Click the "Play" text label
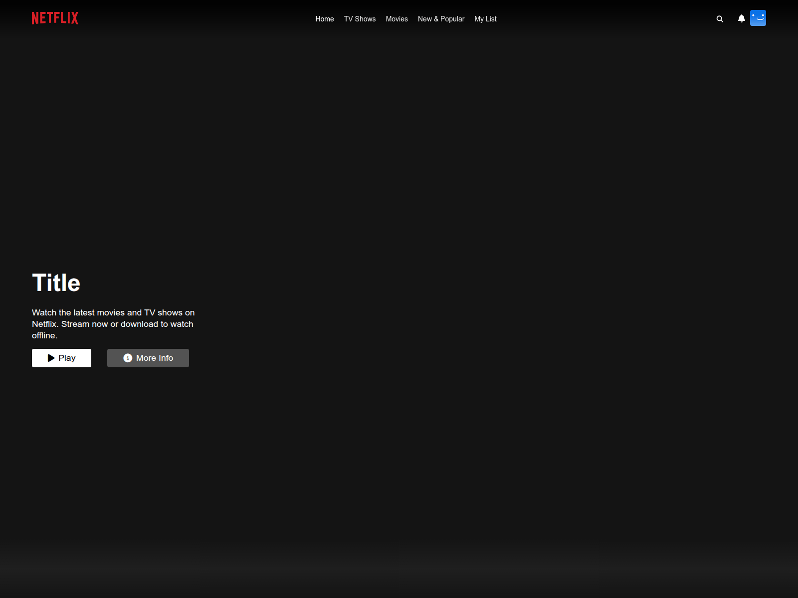Viewport: 798px width, 598px height. (67, 358)
